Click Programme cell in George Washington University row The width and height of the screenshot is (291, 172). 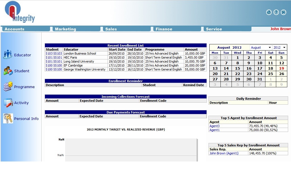tap(164, 69)
